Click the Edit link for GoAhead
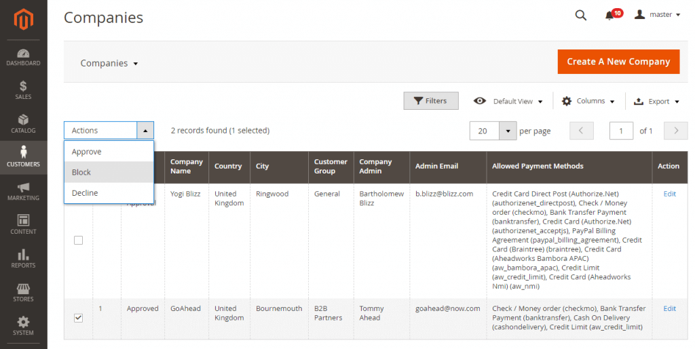 (669, 308)
